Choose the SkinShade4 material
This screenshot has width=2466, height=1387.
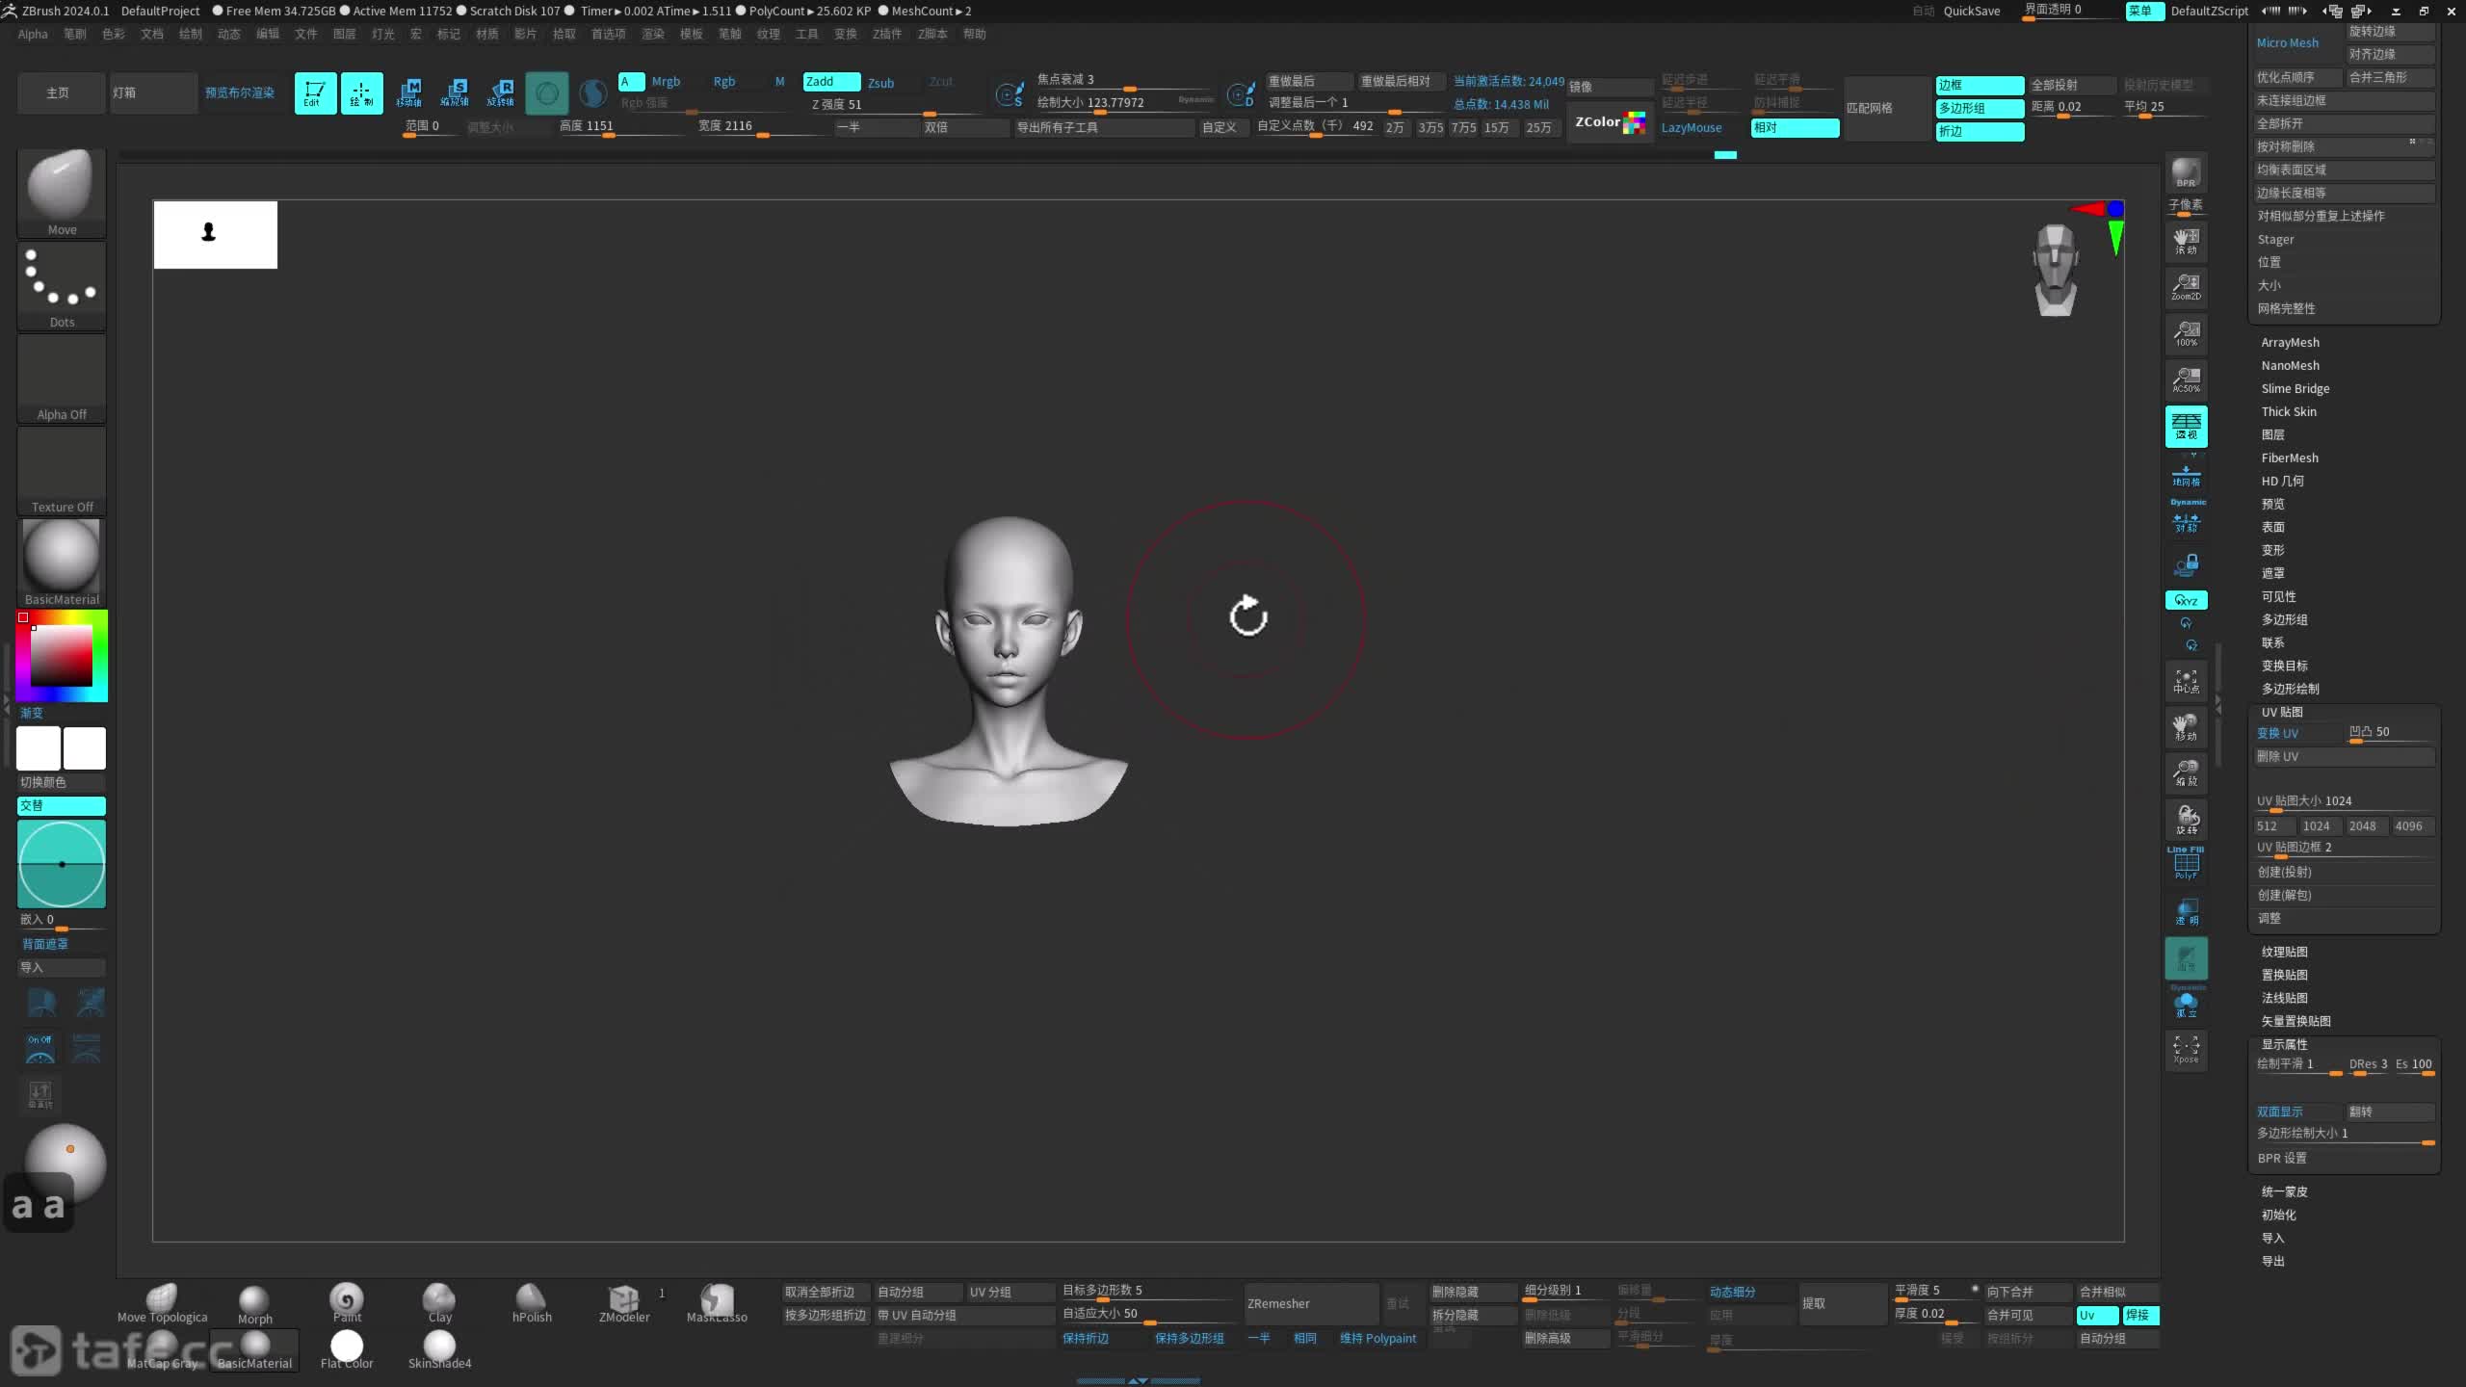(439, 1349)
